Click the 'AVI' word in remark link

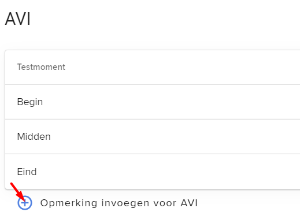pos(189,203)
